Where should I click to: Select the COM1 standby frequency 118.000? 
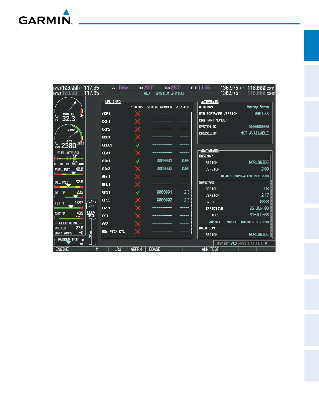pyautogui.click(x=256, y=88)
